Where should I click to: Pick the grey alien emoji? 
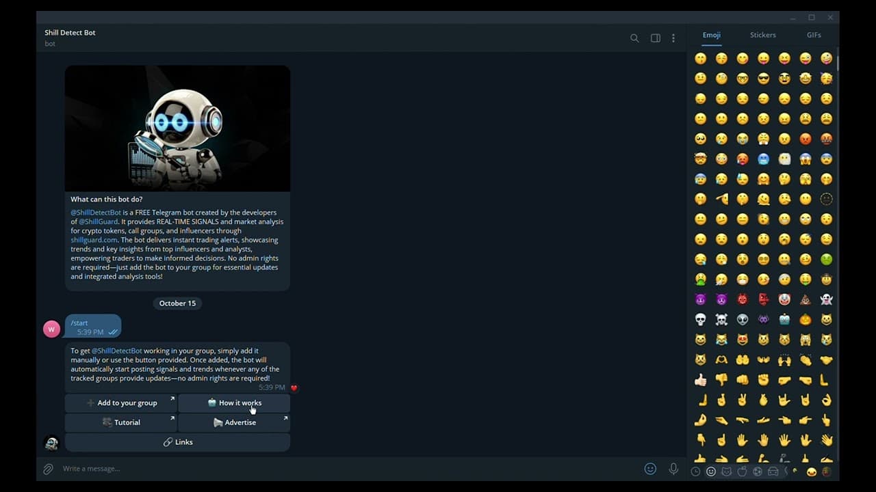743,319
